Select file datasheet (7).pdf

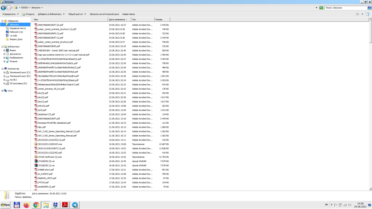pos(46,114)
